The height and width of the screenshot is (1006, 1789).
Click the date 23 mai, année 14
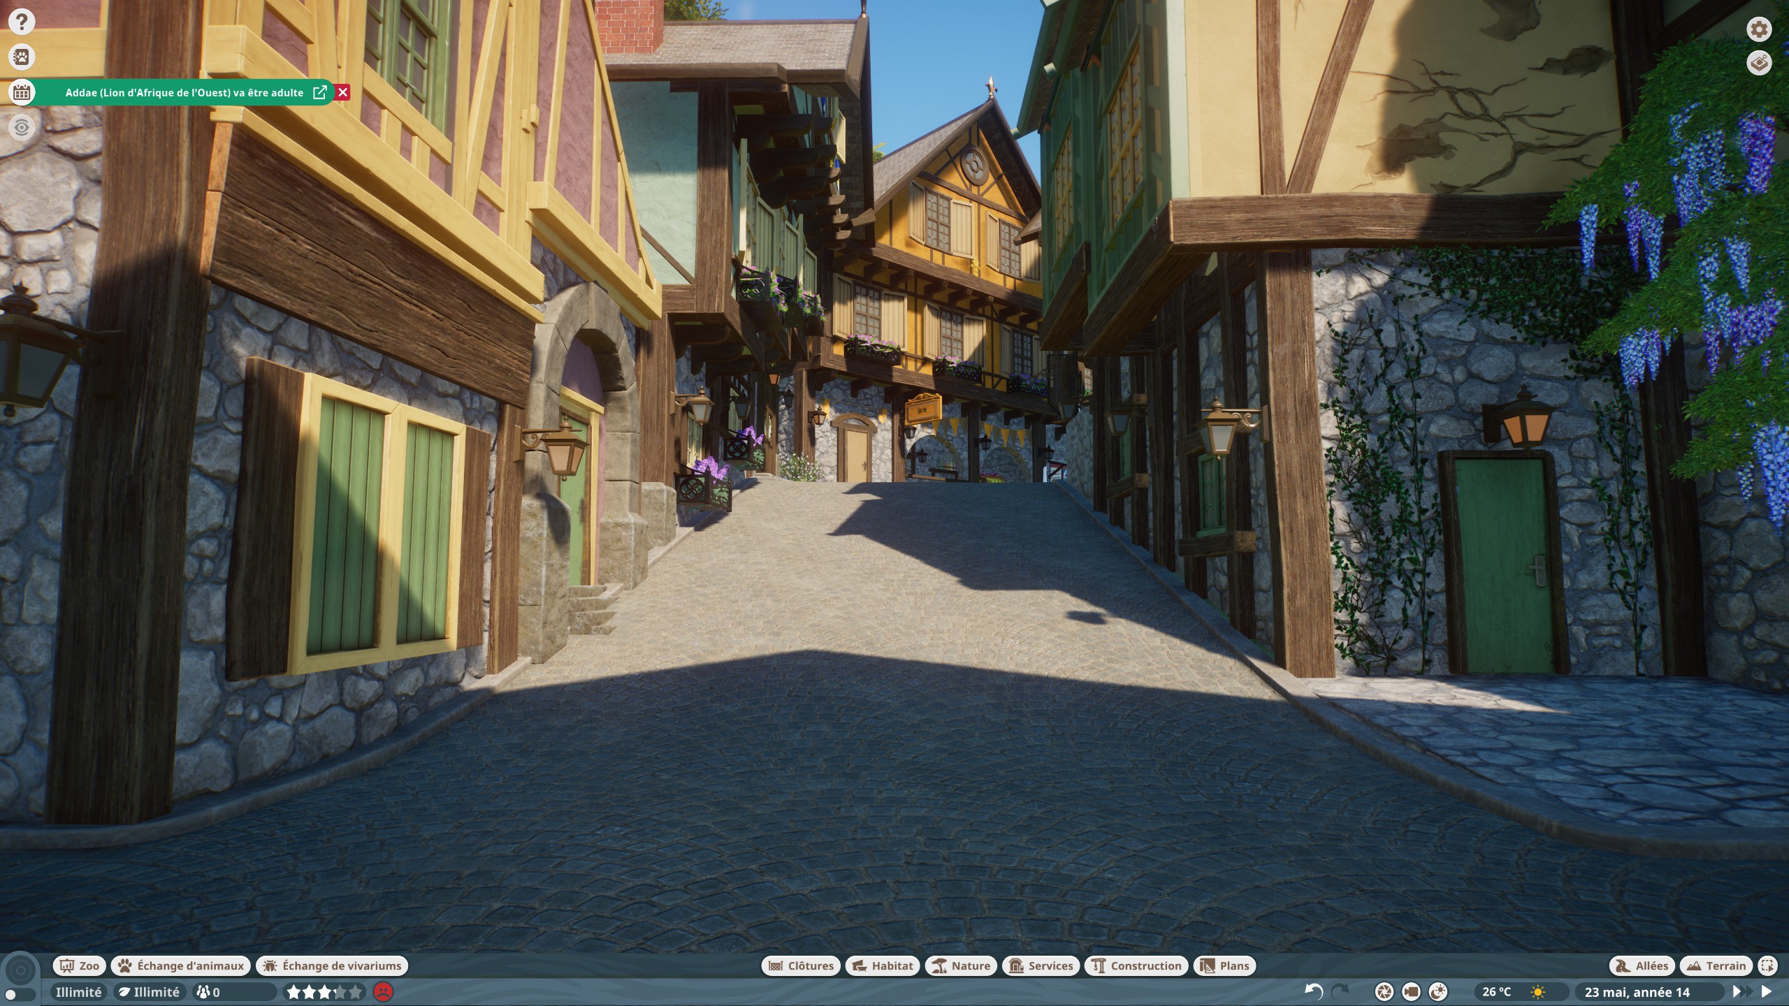pos(1637,991)
